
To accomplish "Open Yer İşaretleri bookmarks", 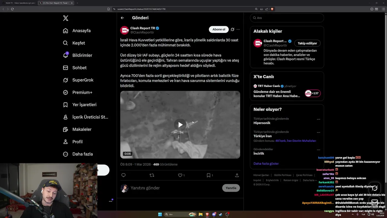I will 80,105.
